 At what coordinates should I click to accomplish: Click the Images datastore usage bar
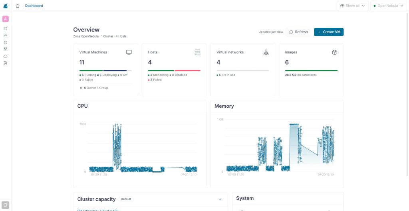tap(311, 71)
